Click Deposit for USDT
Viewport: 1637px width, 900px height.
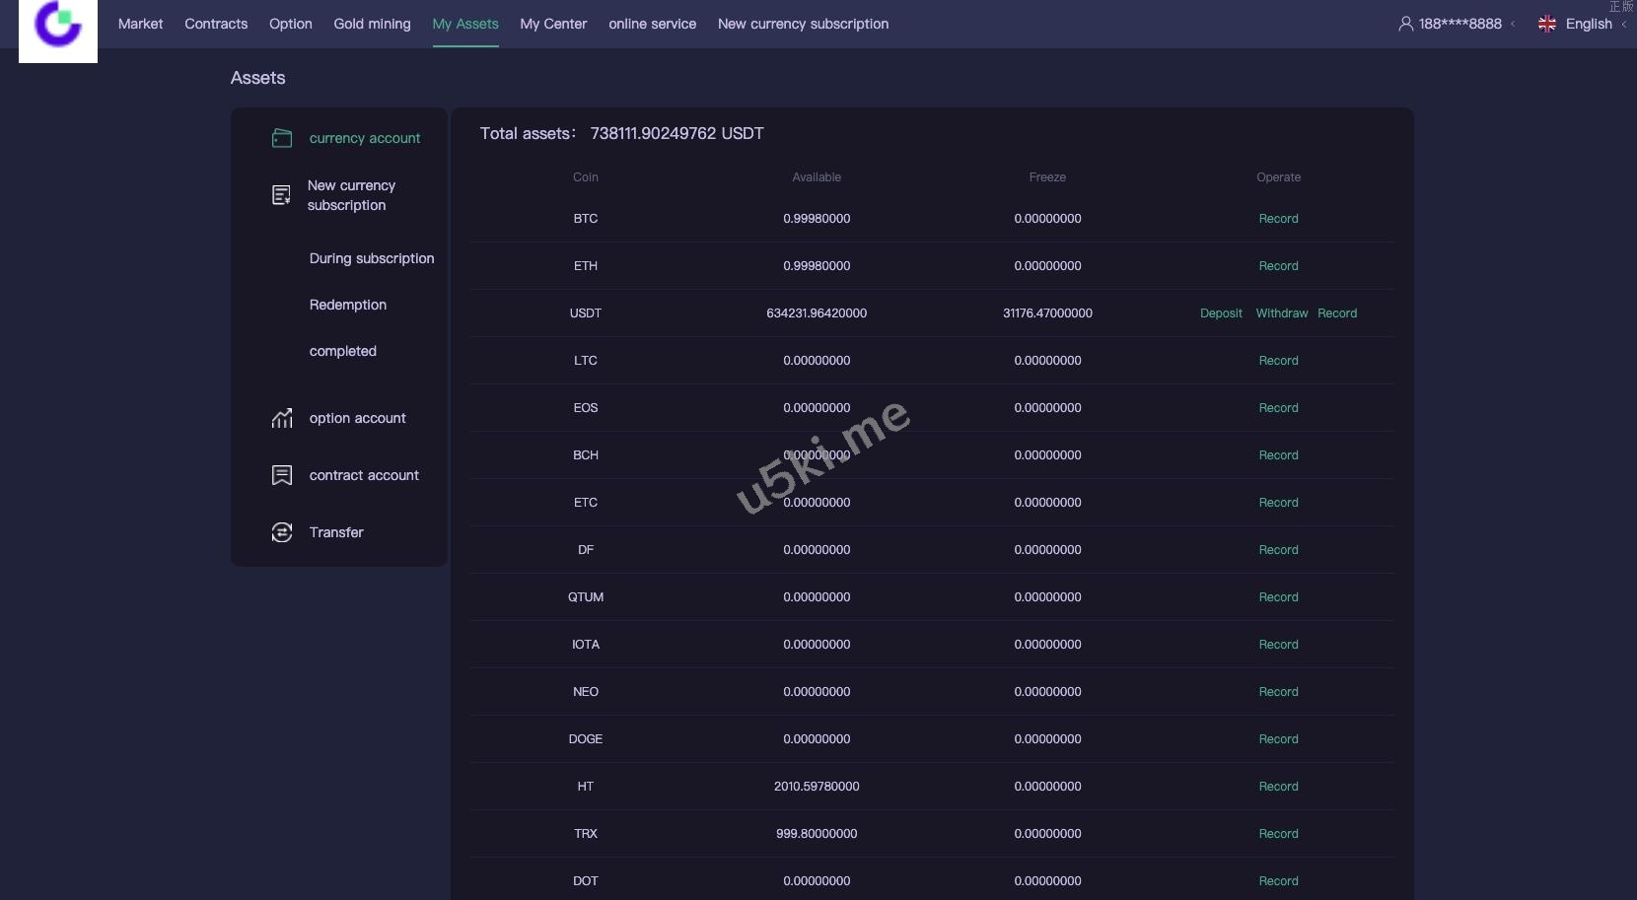click(x=1221, y=313)
